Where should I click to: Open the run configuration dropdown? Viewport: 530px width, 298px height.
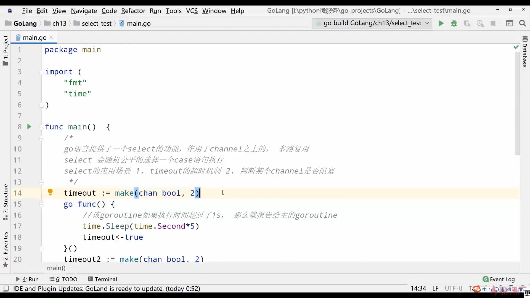point(428,23)
